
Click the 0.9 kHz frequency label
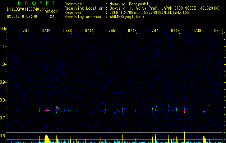(x=3, y=82)
